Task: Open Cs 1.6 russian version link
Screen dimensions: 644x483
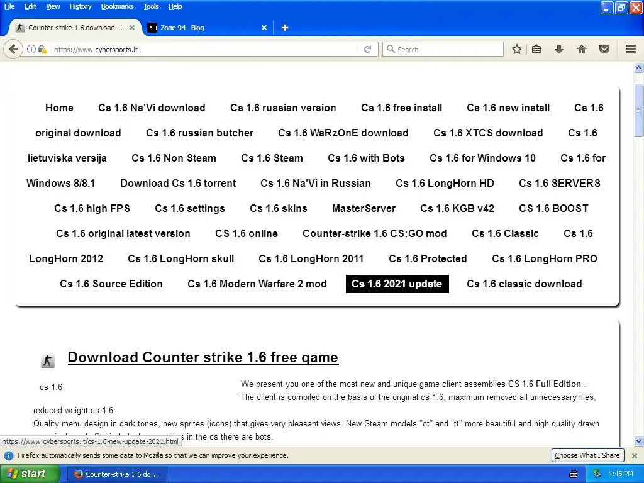Action: click(x=283, y=108)
